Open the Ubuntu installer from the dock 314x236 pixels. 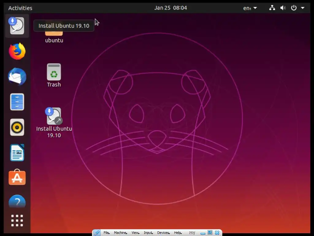(x=17, y=26)
